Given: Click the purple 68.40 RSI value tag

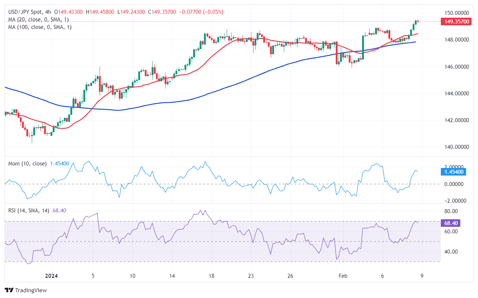Looking at the screenshot, I should pos(450,224).
